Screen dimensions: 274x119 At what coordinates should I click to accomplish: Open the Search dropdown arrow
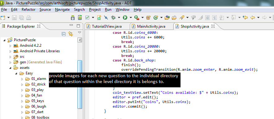pos(188,18)
